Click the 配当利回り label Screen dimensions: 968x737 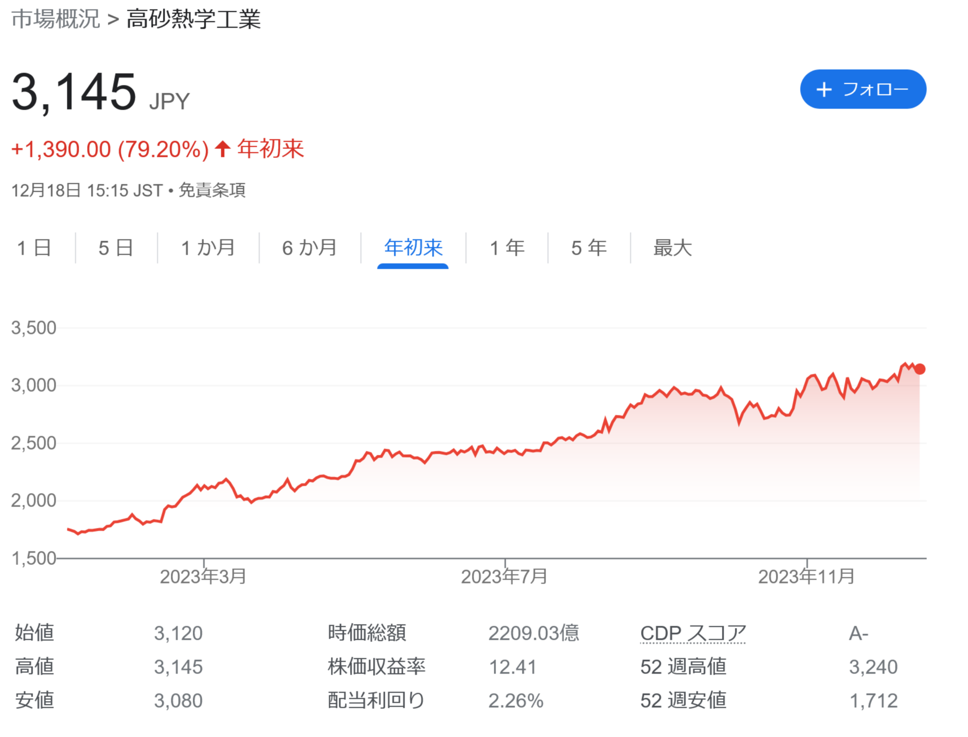point(376,701)
